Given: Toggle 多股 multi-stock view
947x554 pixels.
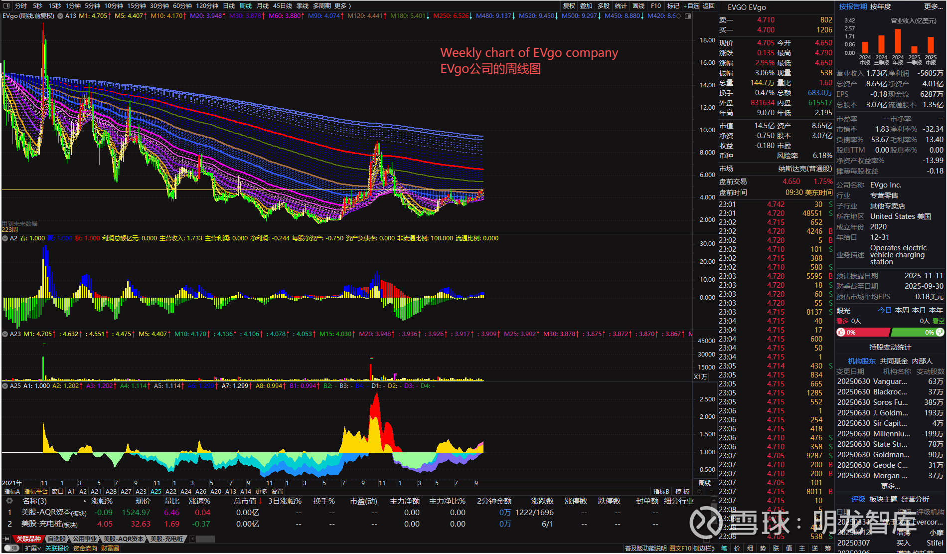Looking at the screenshot, I should coord(604,6).
